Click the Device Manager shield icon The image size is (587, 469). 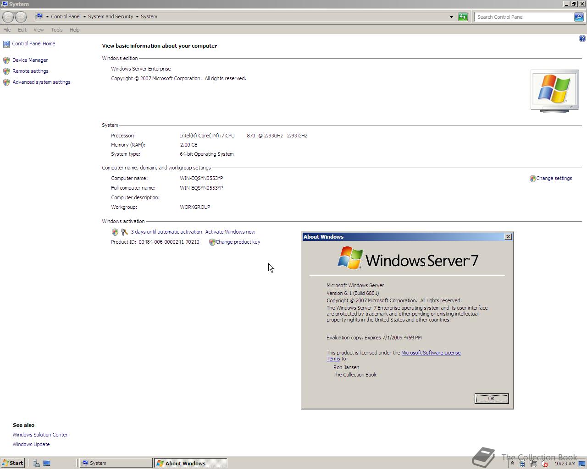(6, 60)
